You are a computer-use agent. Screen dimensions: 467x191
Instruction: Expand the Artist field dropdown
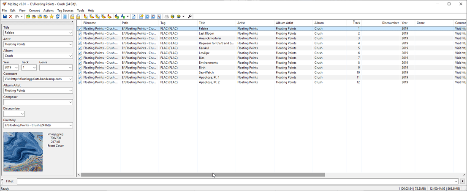pyautogui.click(x=70, y=44)
